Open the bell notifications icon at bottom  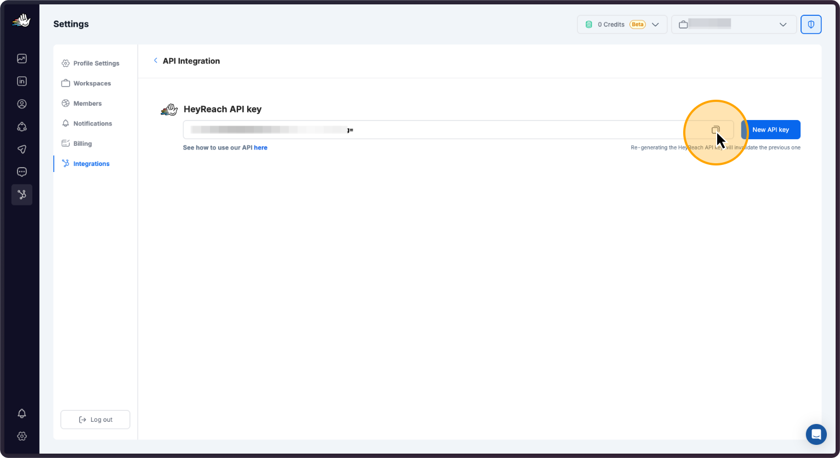coord(22,413)
